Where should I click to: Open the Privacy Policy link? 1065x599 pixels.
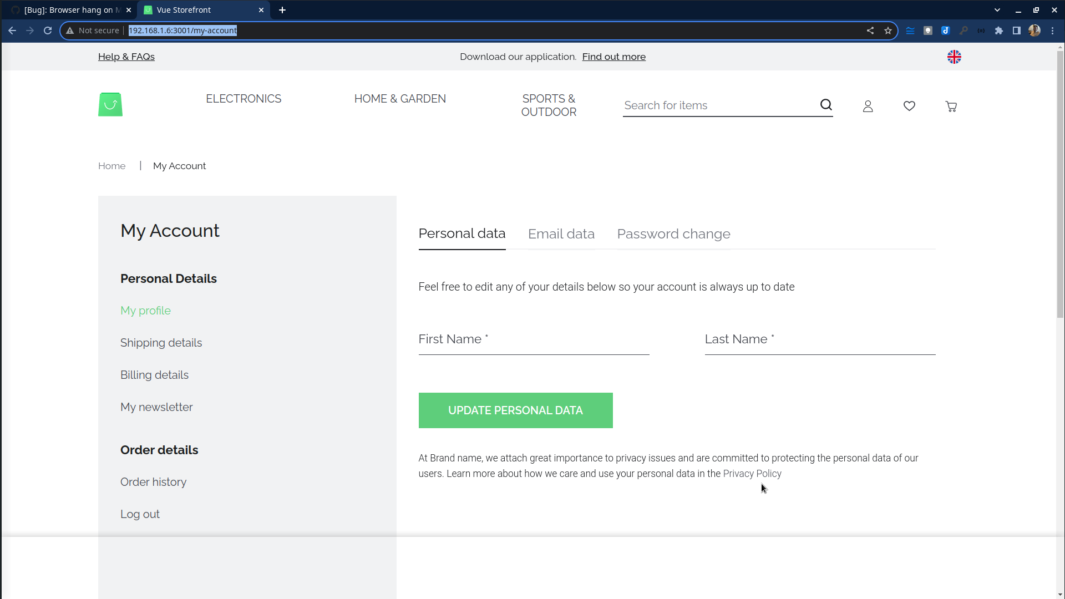pos(752,474)
